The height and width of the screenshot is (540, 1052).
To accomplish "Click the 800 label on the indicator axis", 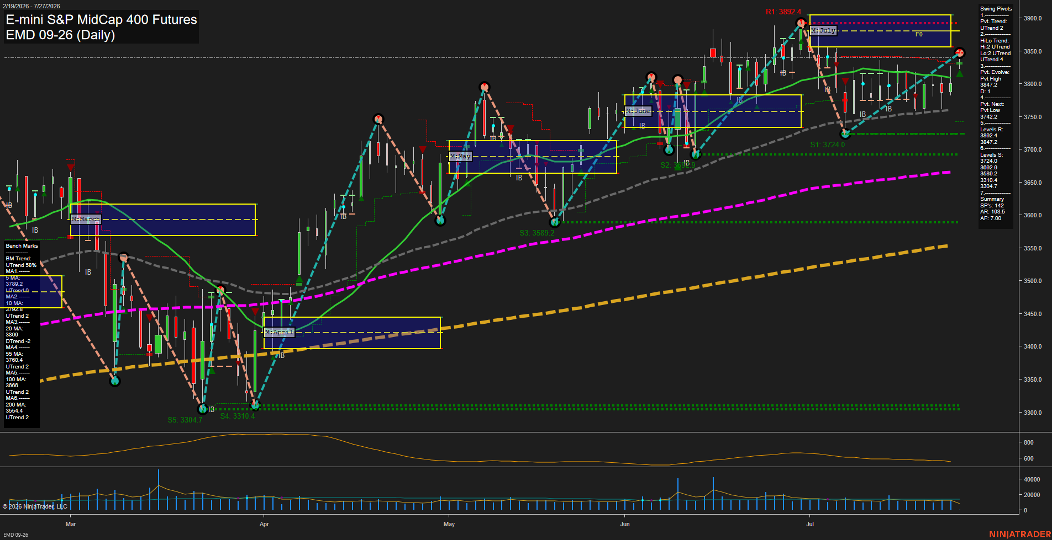I will click(x=1028, y=442).
